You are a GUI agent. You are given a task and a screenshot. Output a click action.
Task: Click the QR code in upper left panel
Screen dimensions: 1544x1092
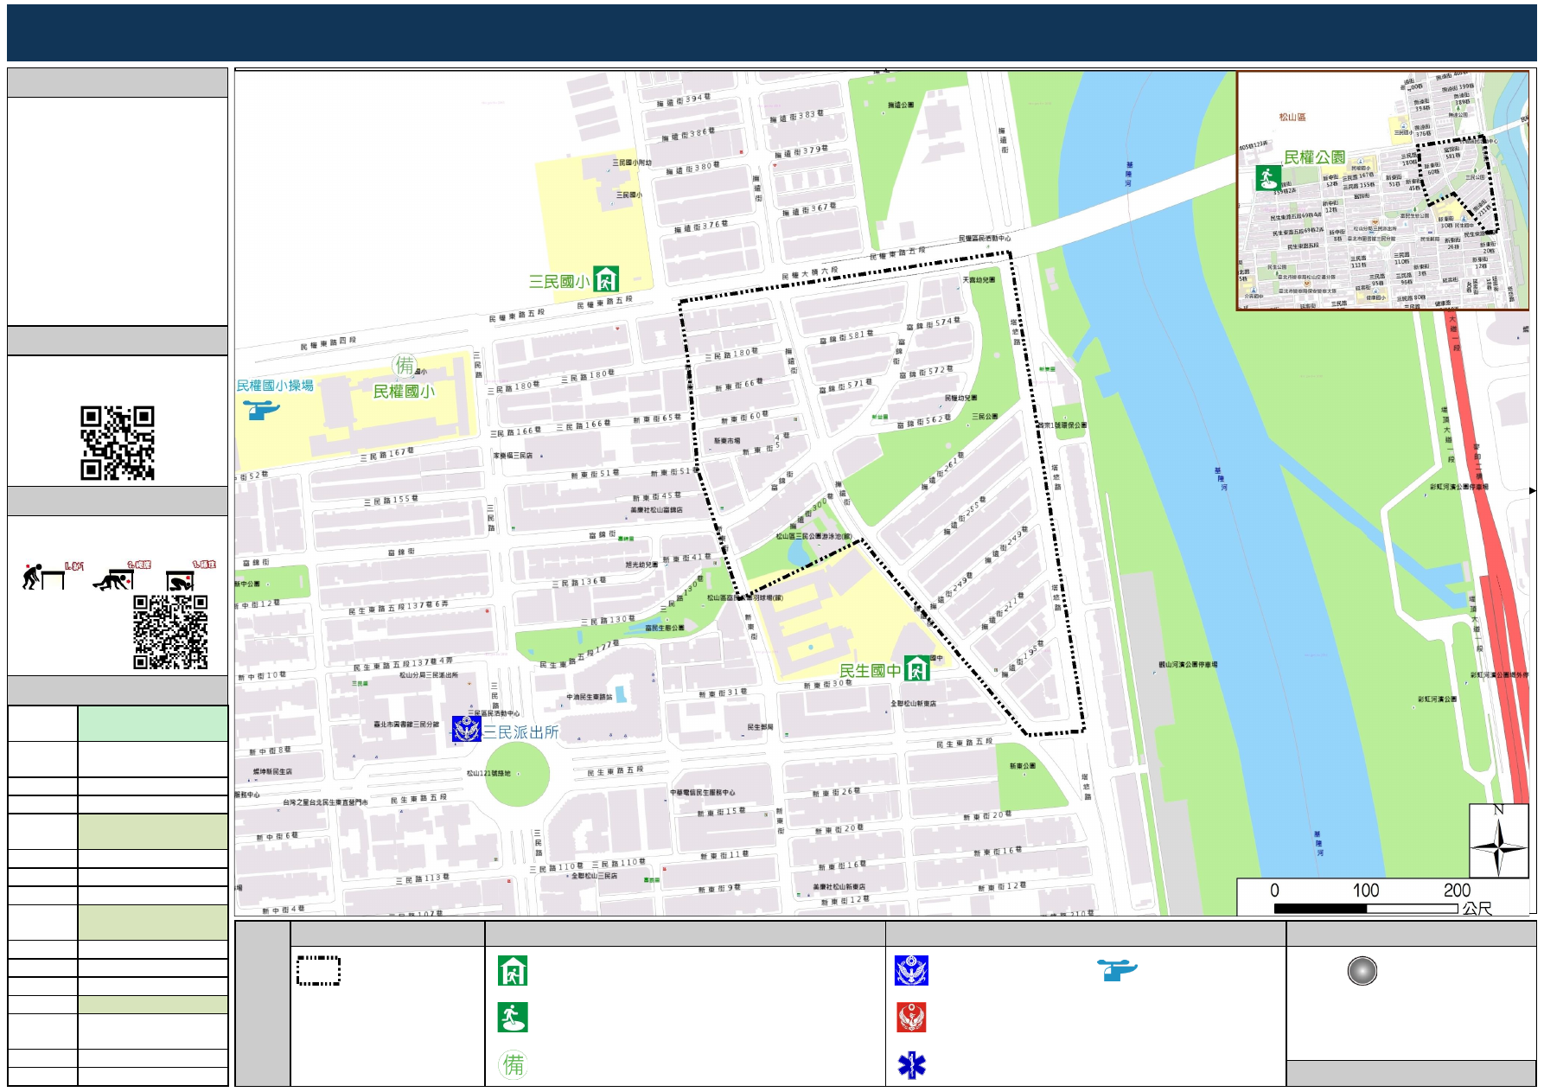pyautogui.click(x=118, y=443)
